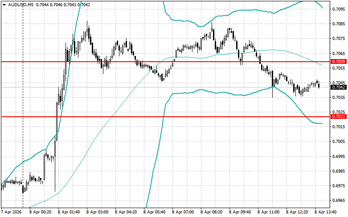Click the 0.7025 price scale value
This screenshot has width=348, height=217.
339,112
